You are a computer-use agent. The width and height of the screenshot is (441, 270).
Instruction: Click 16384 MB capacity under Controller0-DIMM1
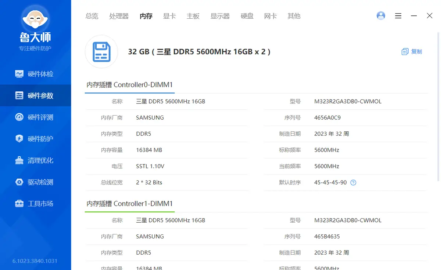click(x=149, y=150)
